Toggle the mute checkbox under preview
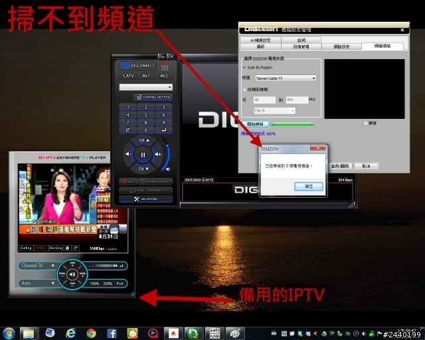This screenshot has height=340, width=425. pos(365,123)
